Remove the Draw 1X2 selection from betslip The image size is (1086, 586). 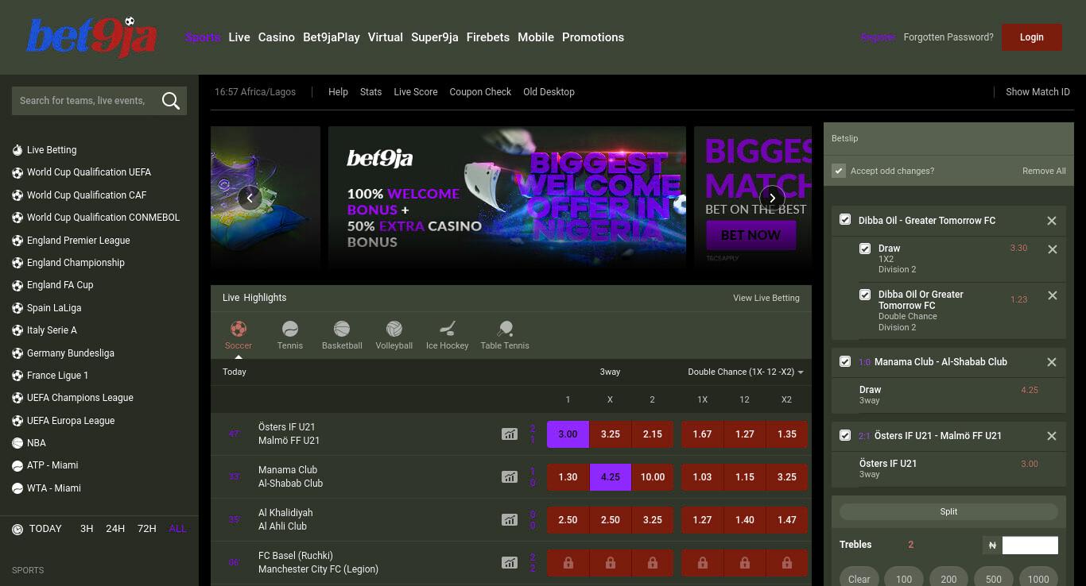(x=1053, y=249)
